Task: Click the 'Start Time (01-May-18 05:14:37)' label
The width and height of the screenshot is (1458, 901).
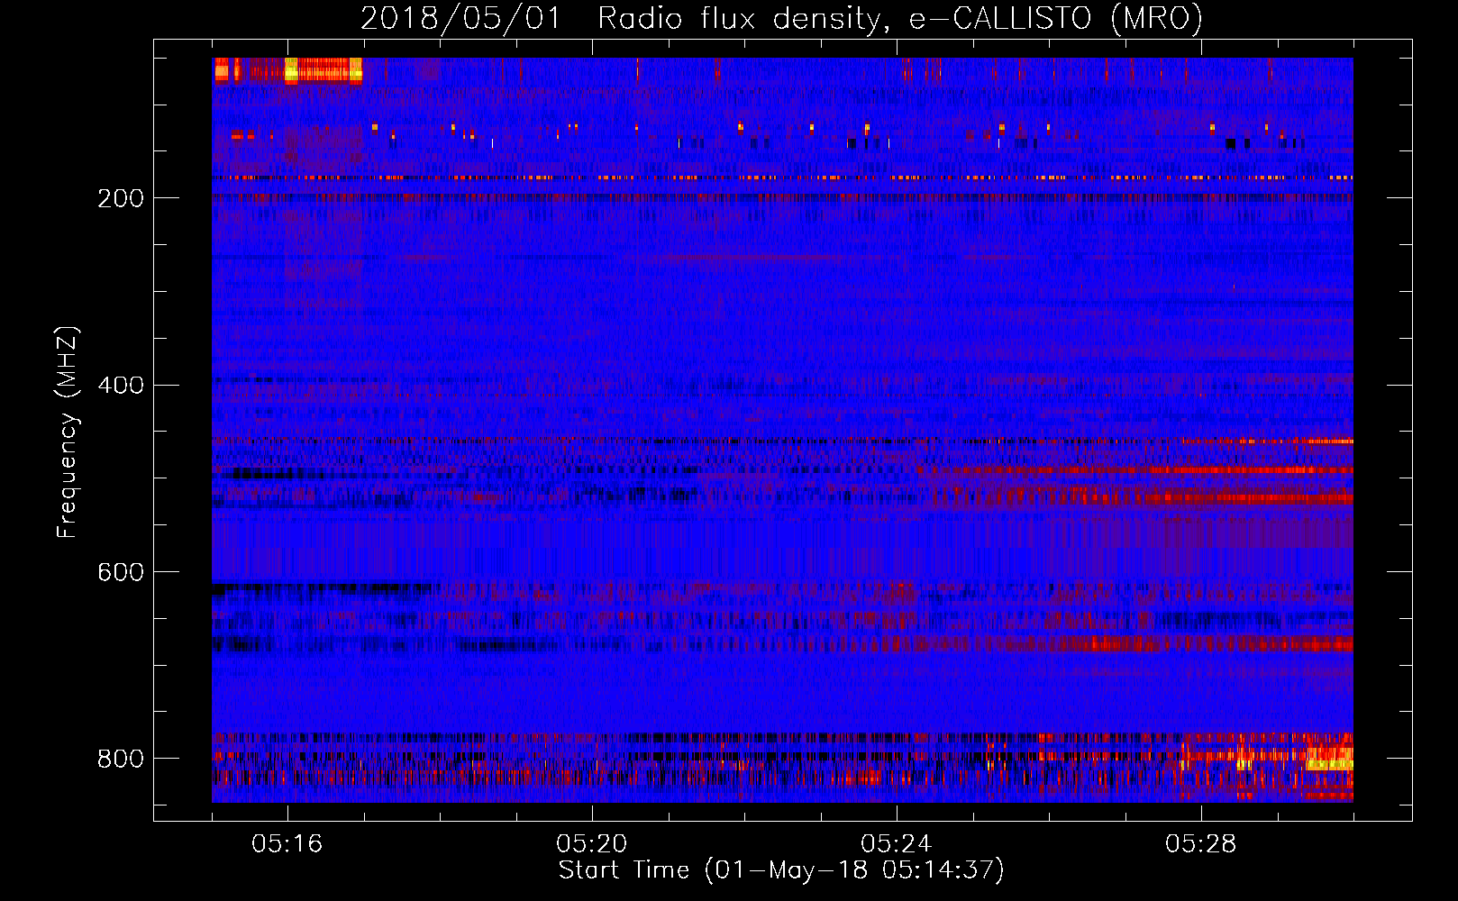Action: click(781, 870)
